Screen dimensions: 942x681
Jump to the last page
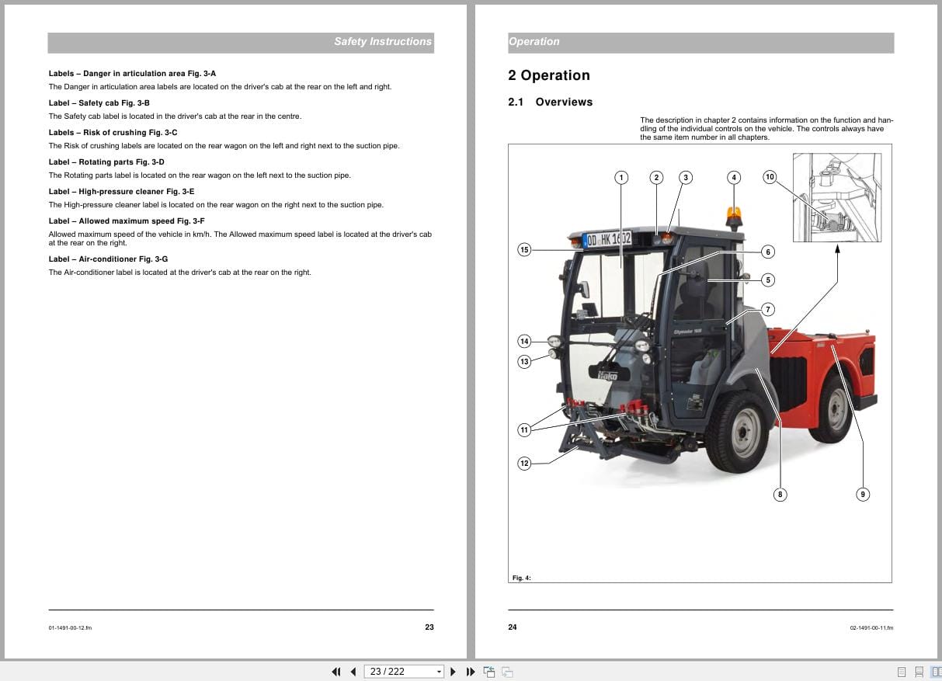(x=471, y=671)
